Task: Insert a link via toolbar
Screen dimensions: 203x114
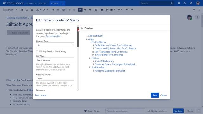Action: pyautogui.click(x=107, y=10)
